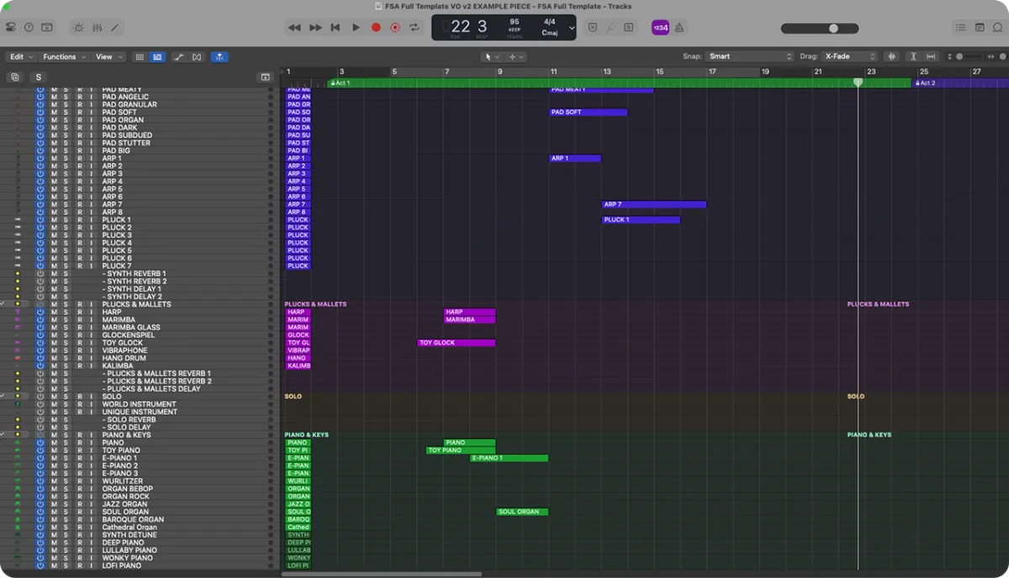The image size is (1009, 578).
Task: Adjust the master volume slider
Action: (x=832, y=29)
